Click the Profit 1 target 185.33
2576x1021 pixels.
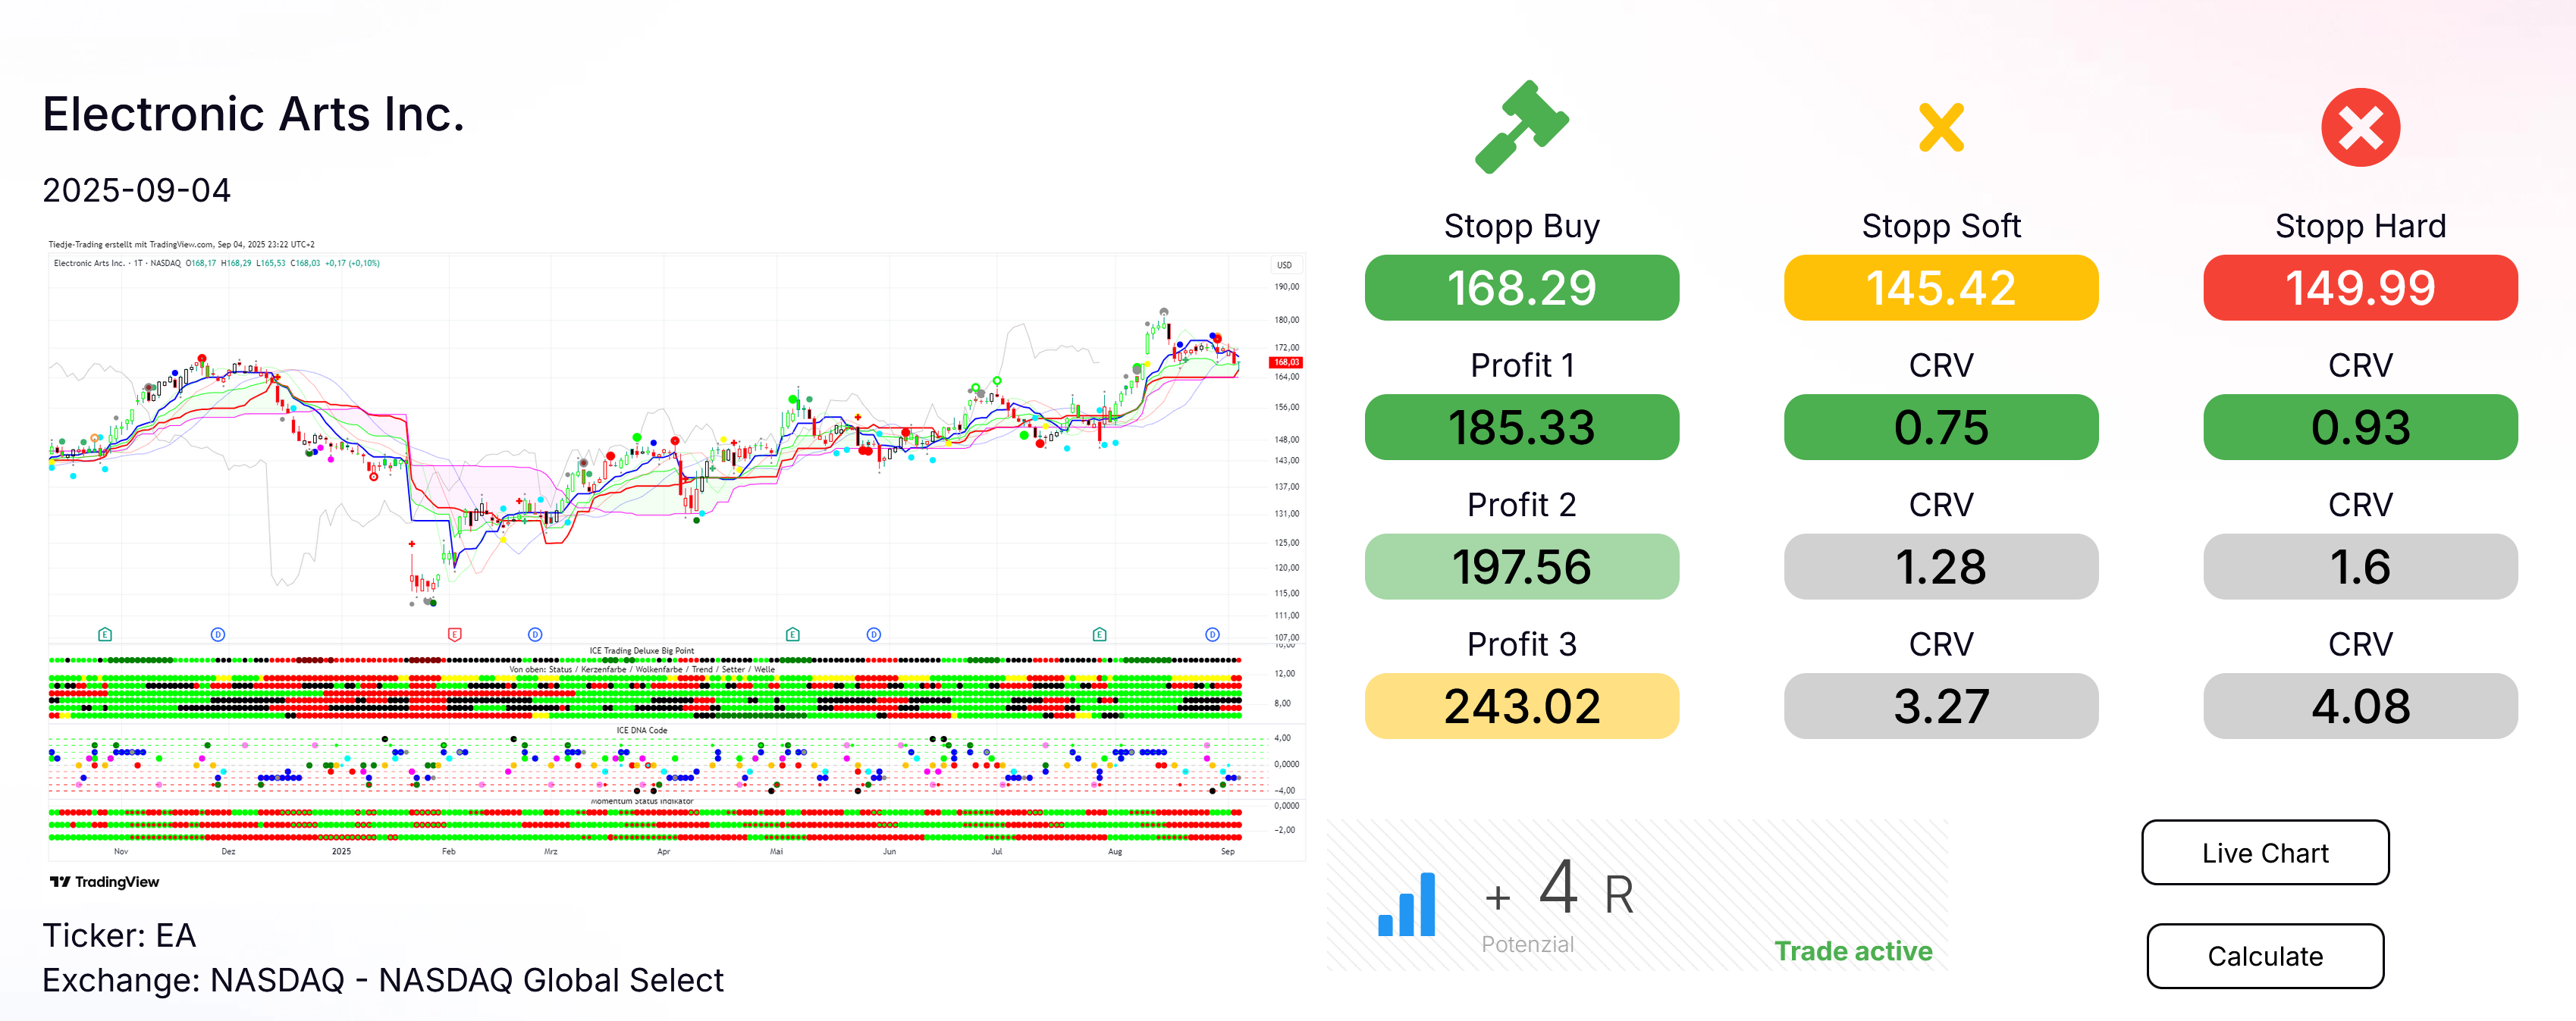pyautogui.click(x=1521, y=427)
